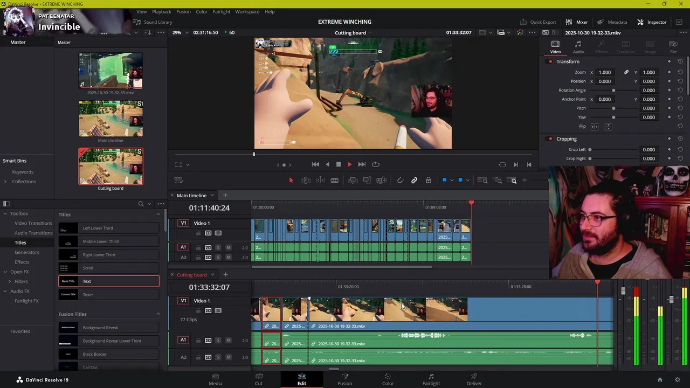Image resolution: width=690 pixels, height=388 pixels.
Task: Switch to the Fairlight page
Action: point(431,379)
